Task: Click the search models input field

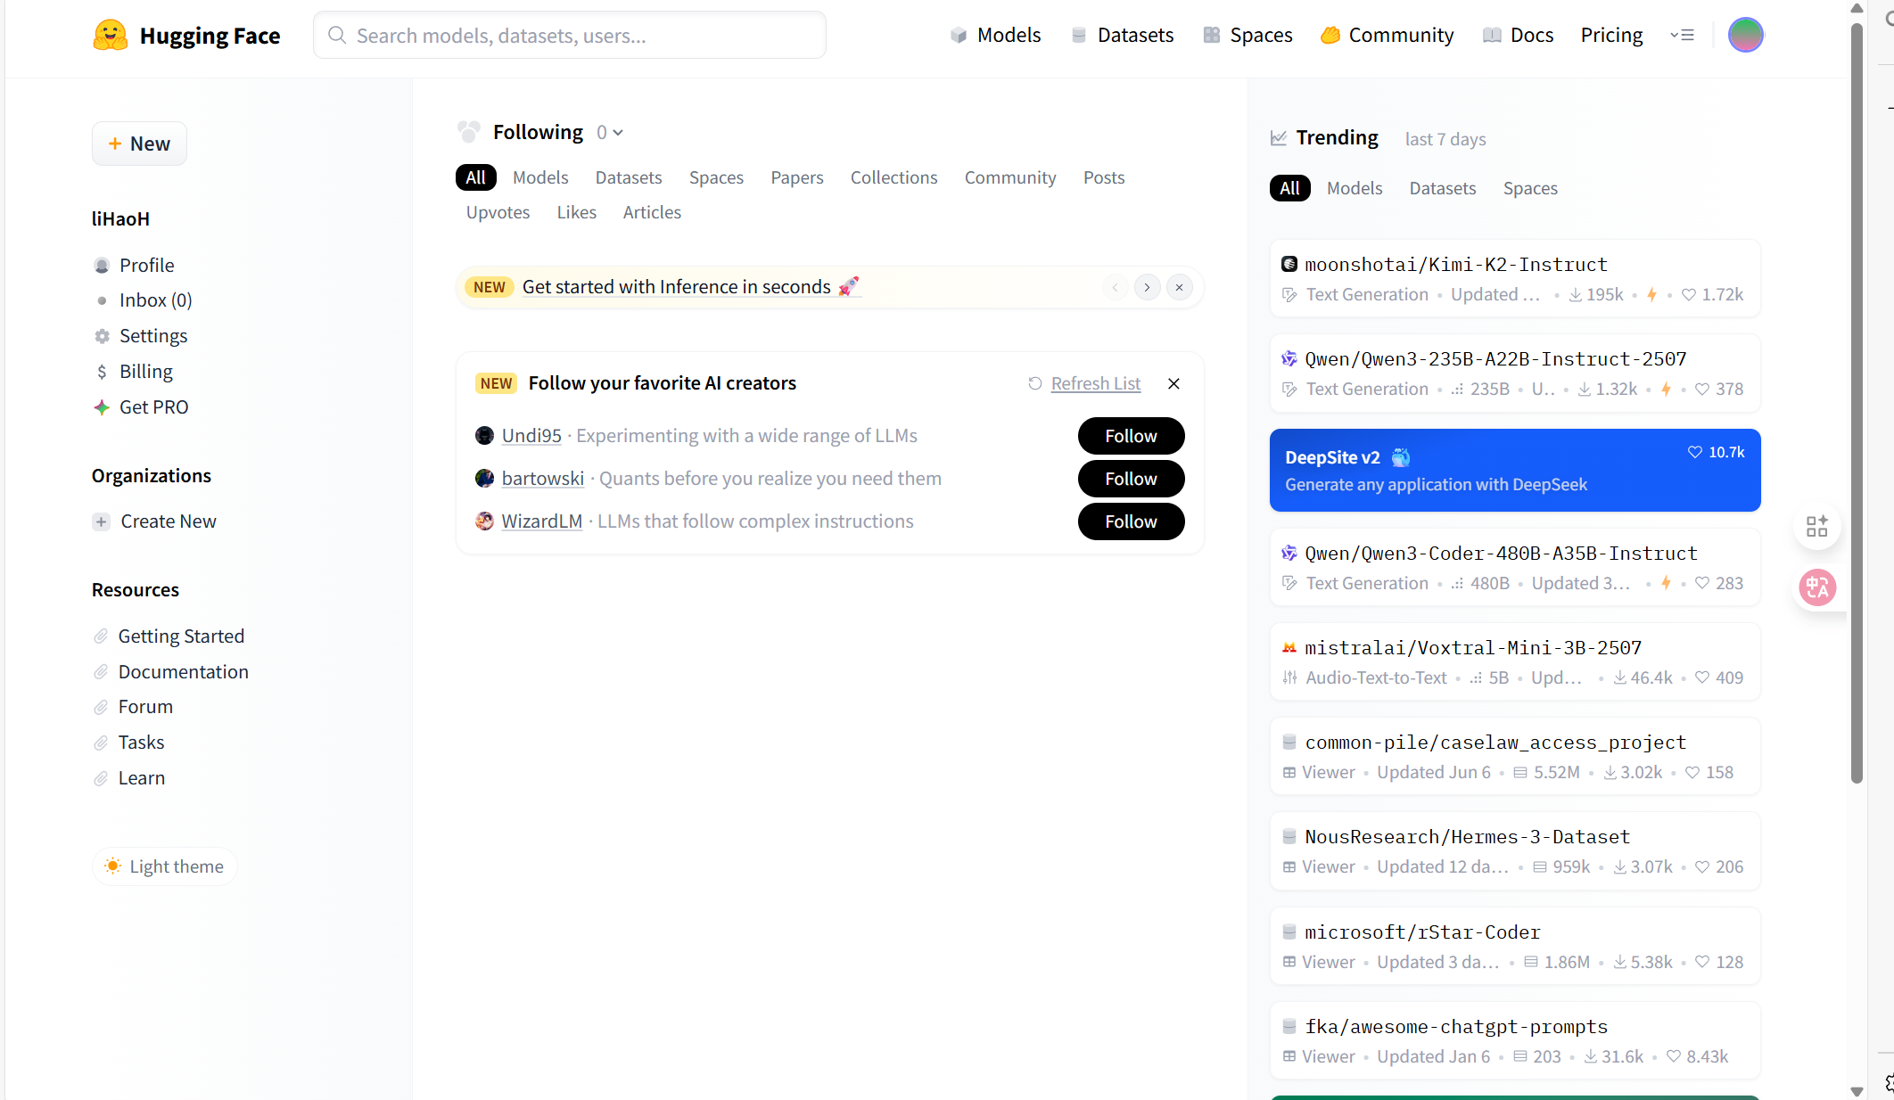Action: tap(571, 36)
